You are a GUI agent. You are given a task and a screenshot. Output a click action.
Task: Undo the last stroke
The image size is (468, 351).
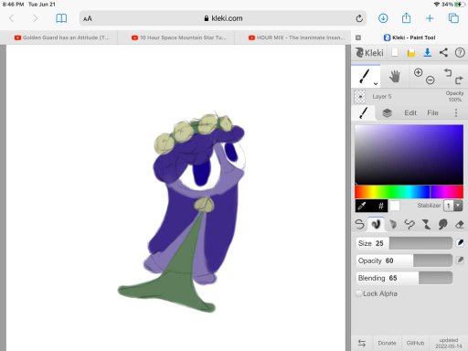(448, 72)
